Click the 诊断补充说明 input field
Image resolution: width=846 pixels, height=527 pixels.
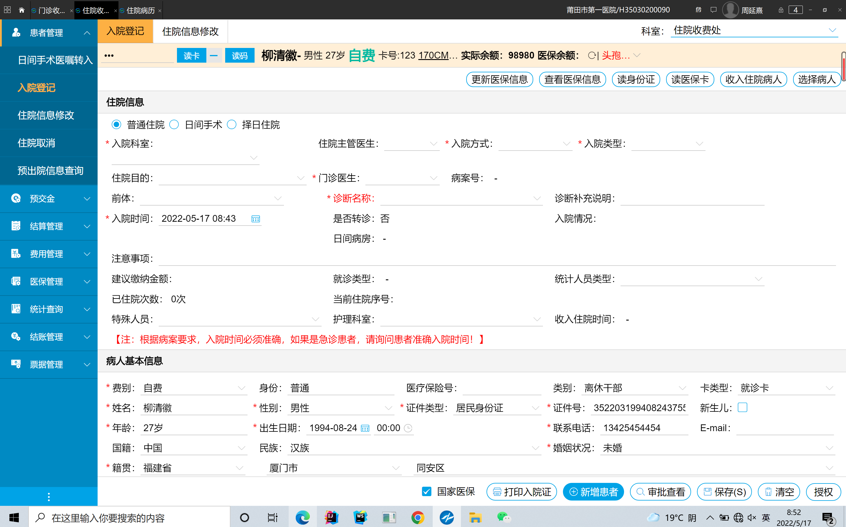click(692, 199)
